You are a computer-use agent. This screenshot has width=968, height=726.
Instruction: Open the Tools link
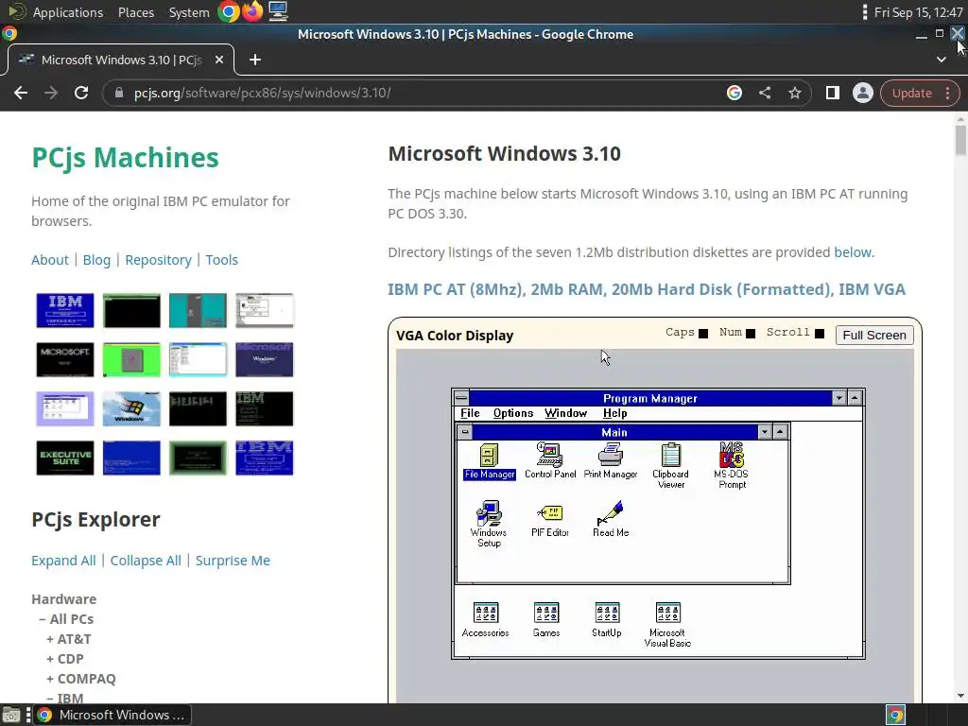click(x=221, y=259)
